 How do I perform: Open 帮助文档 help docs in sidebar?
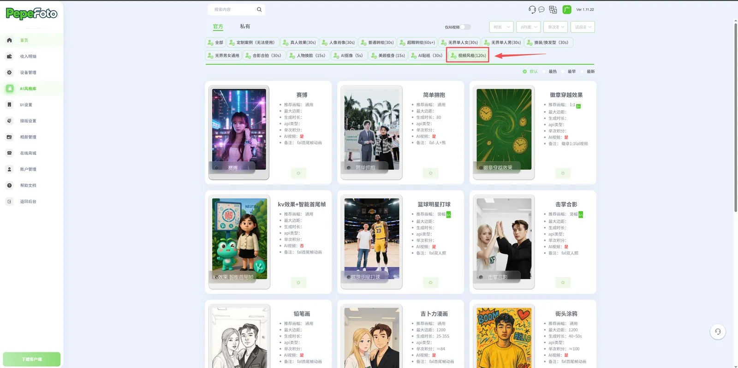31,185
